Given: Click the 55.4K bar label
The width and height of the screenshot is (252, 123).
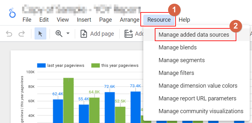Looking at the screenshot, I should tap(84, 99).
